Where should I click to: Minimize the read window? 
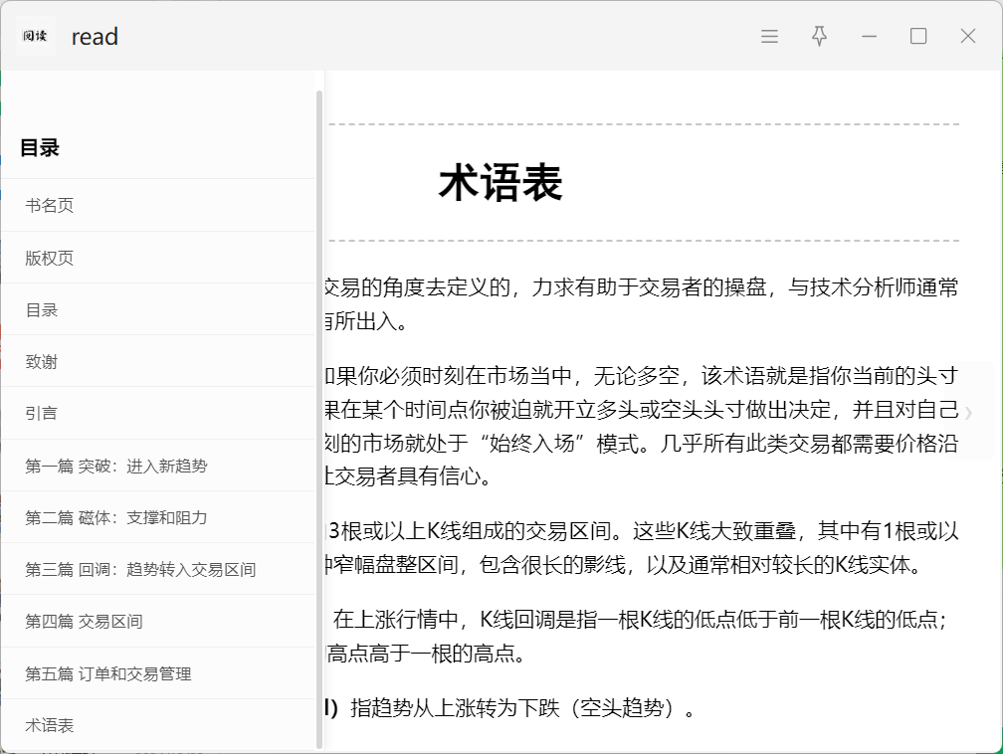[869, 37]
